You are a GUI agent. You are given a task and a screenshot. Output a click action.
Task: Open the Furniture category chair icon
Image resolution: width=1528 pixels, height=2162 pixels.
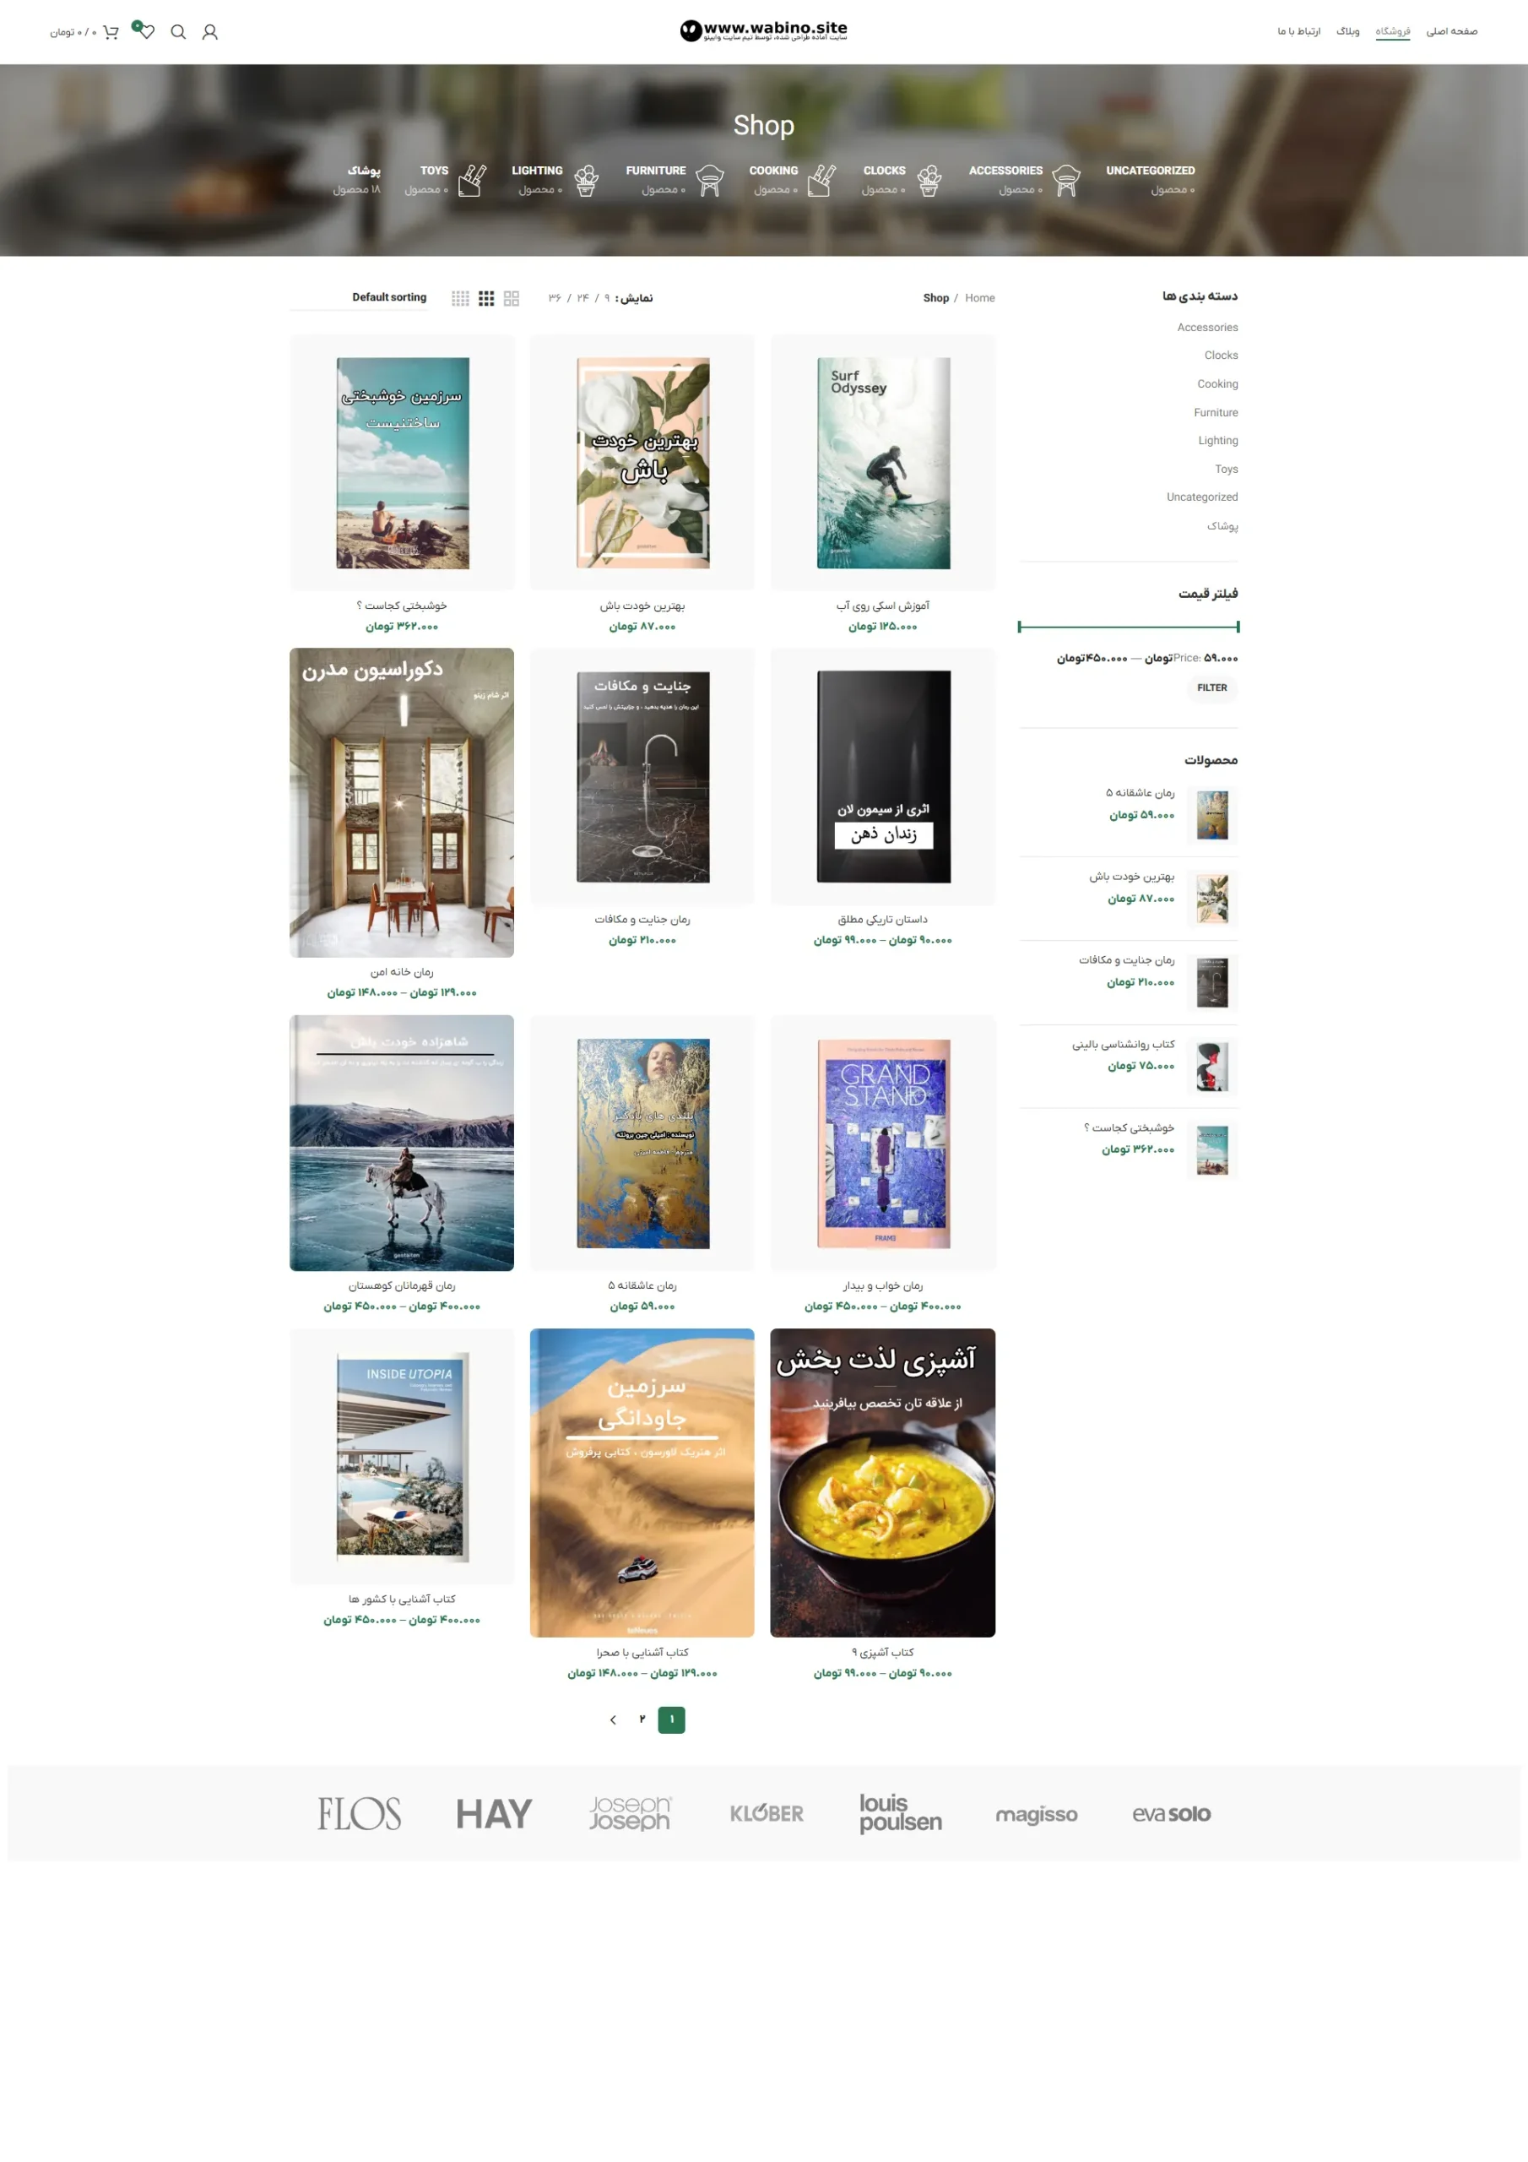[x=709, y=180]
